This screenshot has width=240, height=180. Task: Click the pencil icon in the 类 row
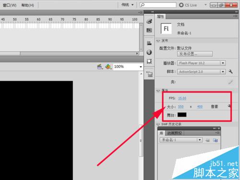point(230,82)
